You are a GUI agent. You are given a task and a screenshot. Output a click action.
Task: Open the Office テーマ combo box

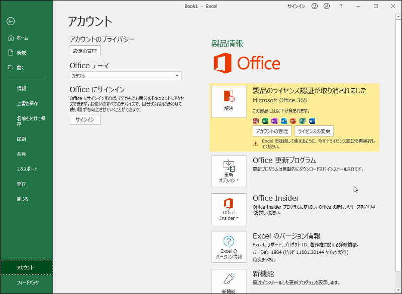[x=125, y=76]
